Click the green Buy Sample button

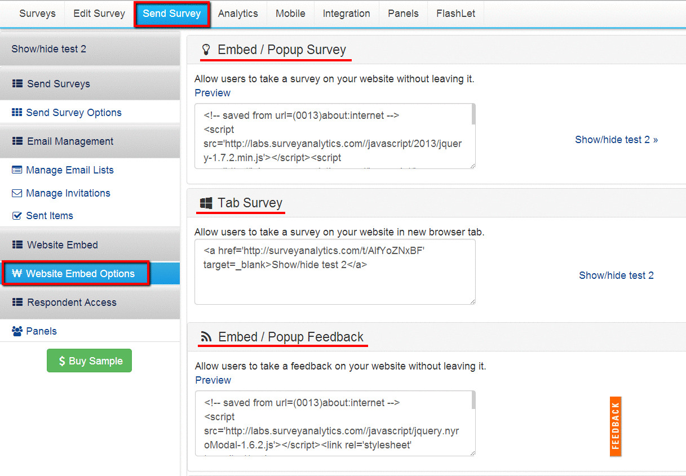pyautogui.click(x=89, y=361)
